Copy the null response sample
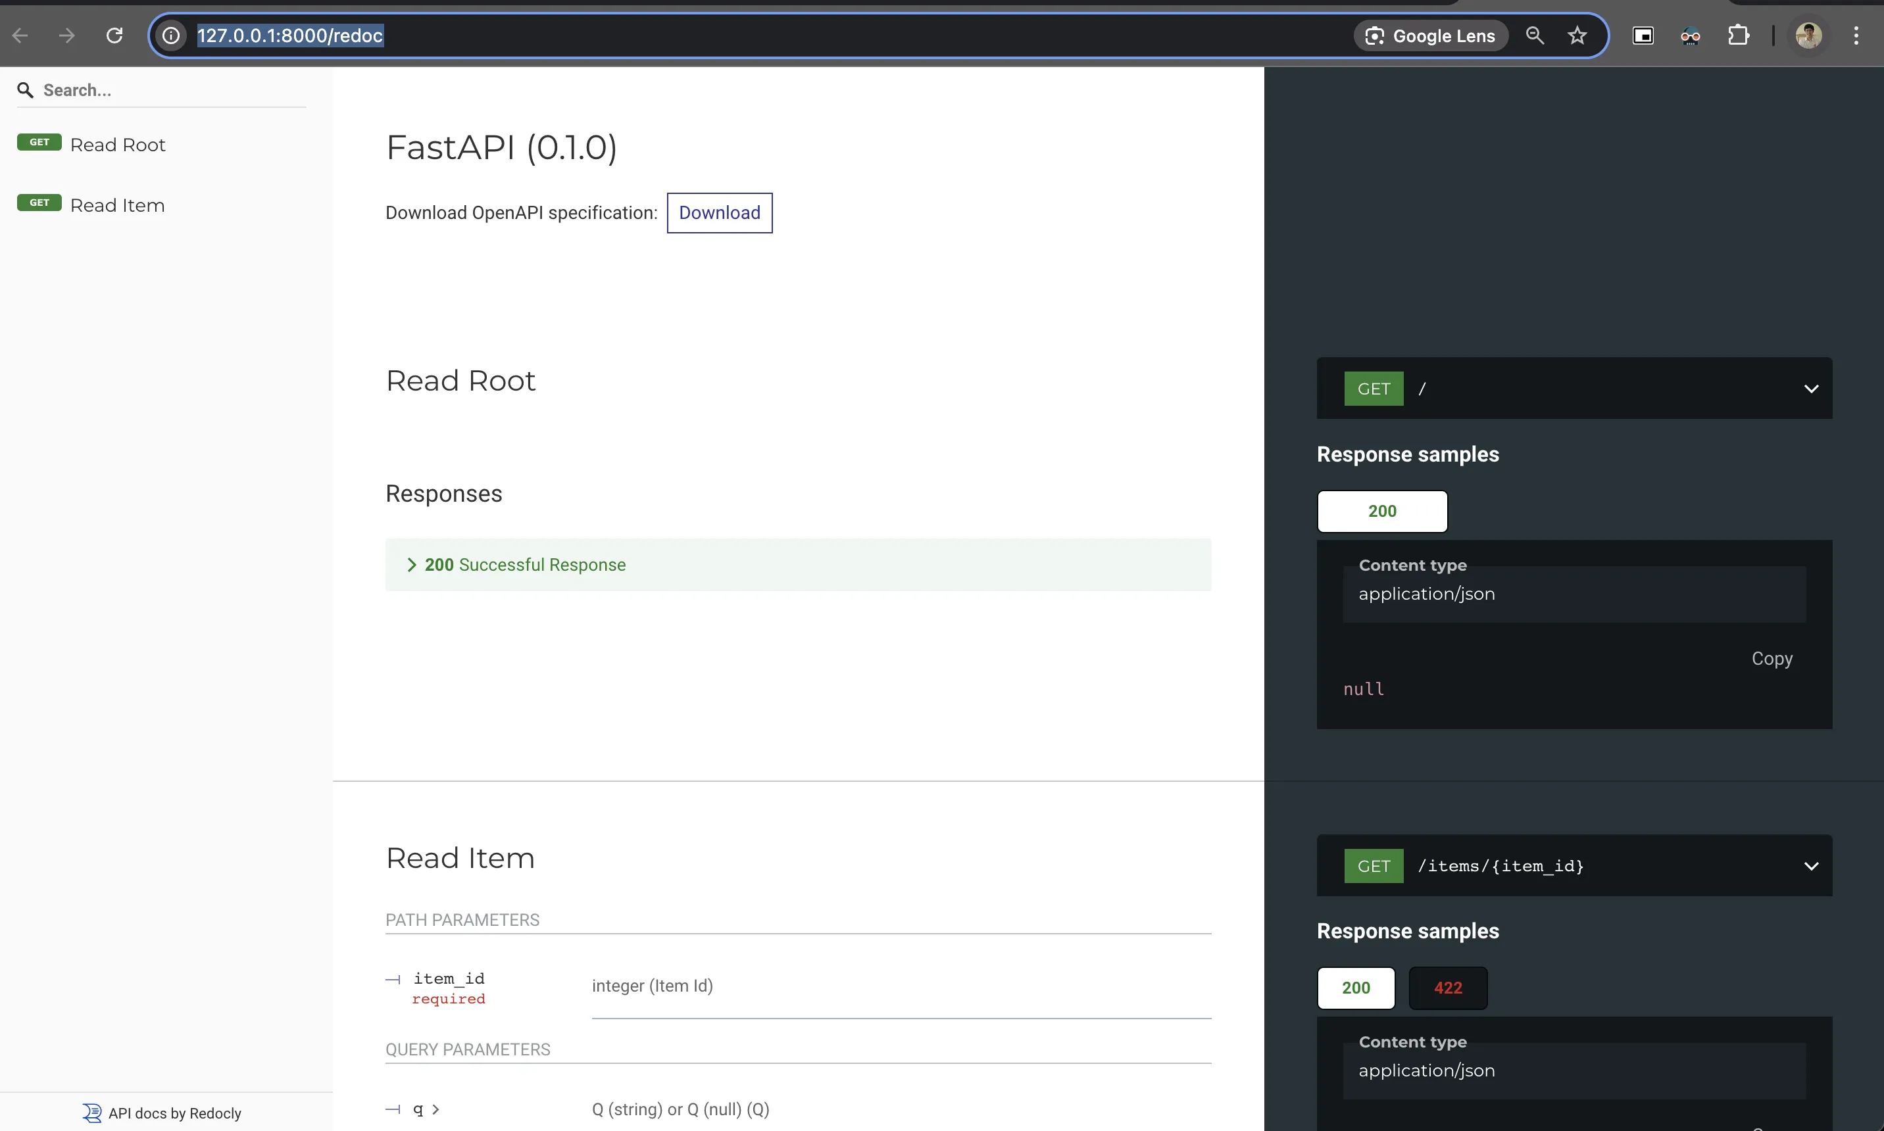Screen dimensions: 1884x1131 point(1771,658)
